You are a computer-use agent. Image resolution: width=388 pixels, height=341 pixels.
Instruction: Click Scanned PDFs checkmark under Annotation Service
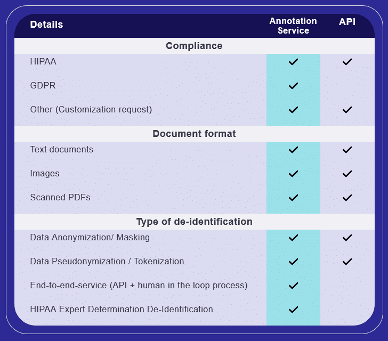click(293, 198)
